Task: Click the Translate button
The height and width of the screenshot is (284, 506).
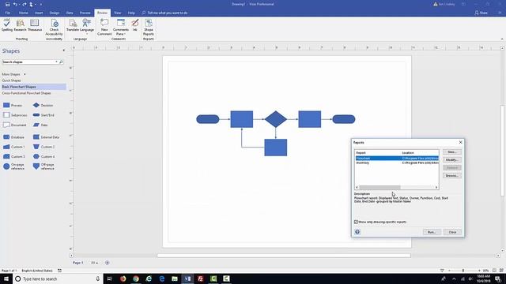Action: pos(73,25)
